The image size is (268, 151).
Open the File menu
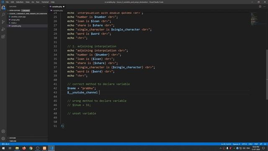click(7, 2)
